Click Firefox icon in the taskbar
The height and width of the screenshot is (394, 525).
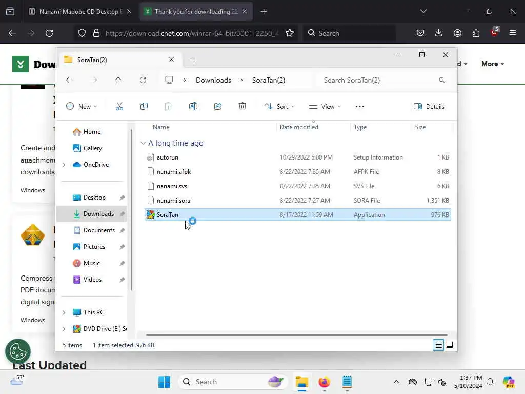pyautogui.click(x=324, y=382)
